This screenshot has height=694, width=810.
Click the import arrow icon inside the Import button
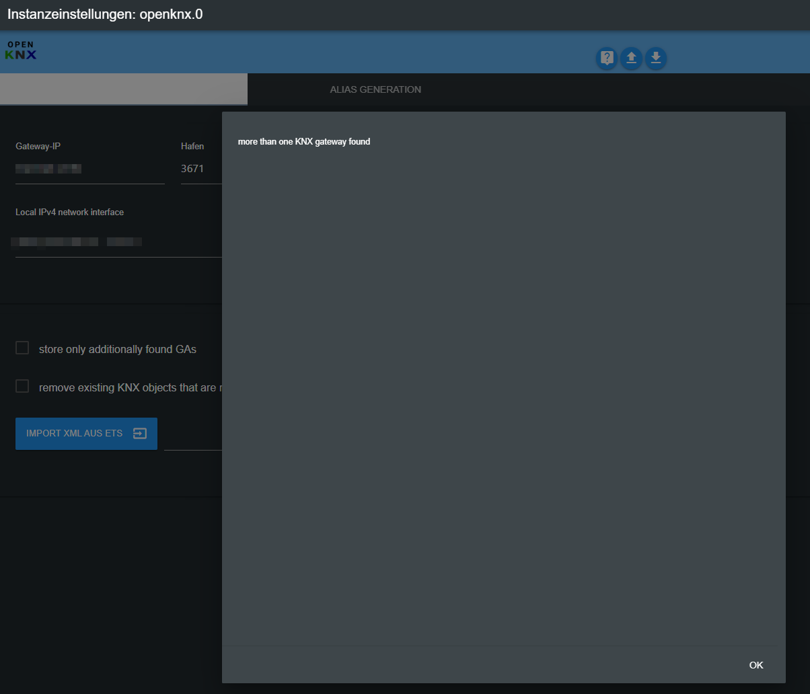pyautogui.click(x=140, y=434)
